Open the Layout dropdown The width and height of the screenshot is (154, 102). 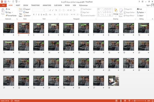(27, 9)
